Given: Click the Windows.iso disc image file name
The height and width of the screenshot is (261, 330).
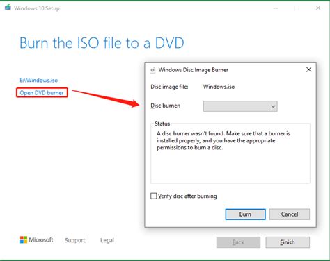Looking at the screenshot, I should click(x=219, y=87).
